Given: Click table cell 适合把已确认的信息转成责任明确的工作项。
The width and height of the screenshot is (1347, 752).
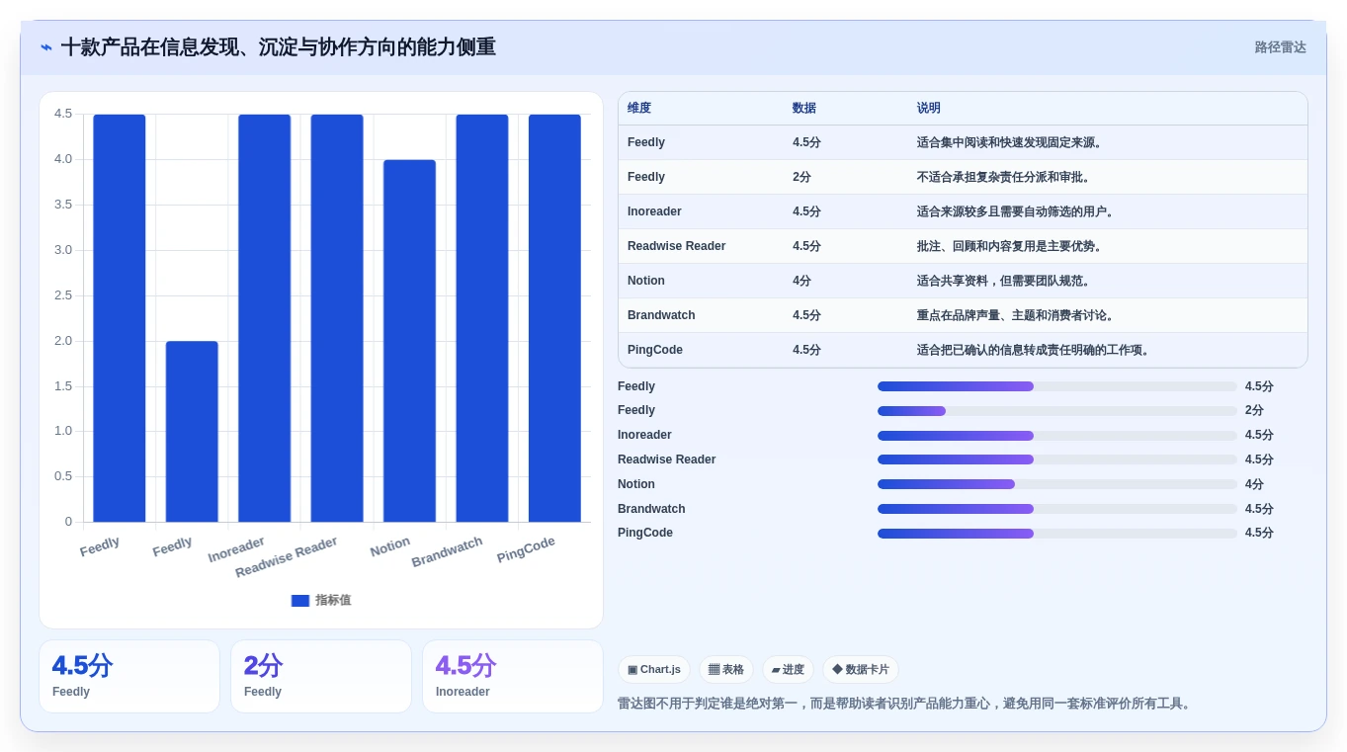Looking at the screenshot, I should pyautogui.click(x=1035, y=351).
